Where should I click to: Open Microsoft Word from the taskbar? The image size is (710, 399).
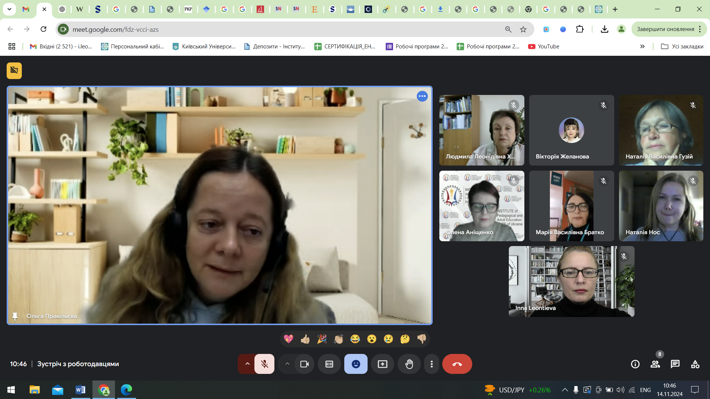tap(80, 390)
